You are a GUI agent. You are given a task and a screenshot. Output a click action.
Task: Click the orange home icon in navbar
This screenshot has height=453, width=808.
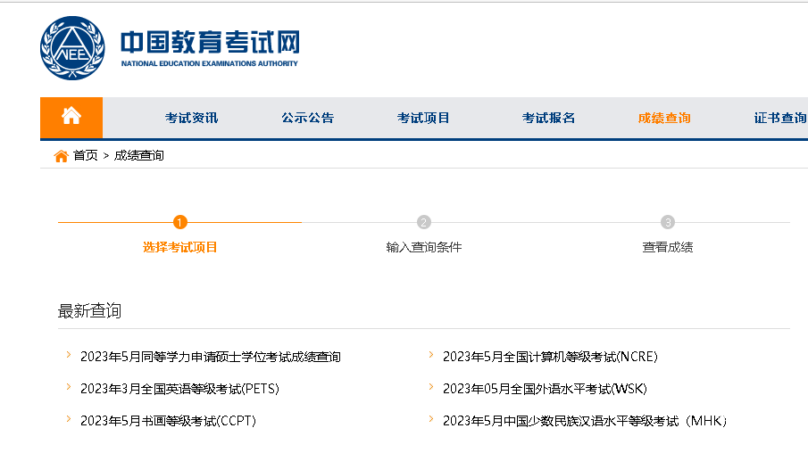tap(71, 116)
